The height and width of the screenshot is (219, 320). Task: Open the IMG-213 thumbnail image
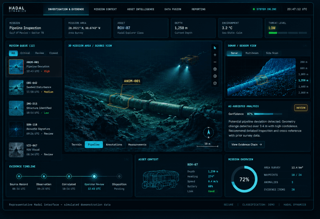[16, 108]
